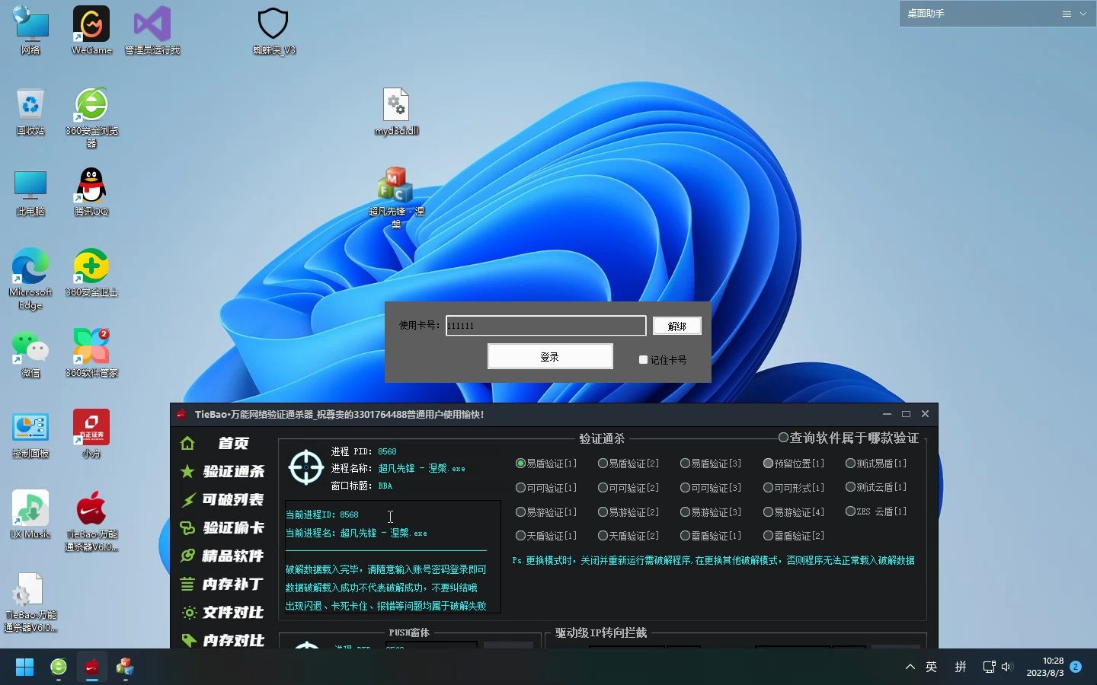Select the 易盾验证[1] radio button
This screenshot has width=1097, height=685.
tap(520, 464)
